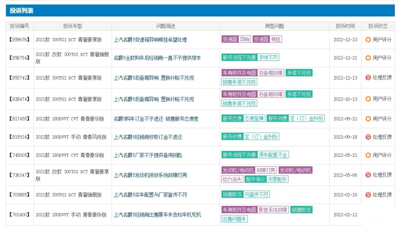
Task: Click the 投诉编号 column header
Action: (20, 26)
